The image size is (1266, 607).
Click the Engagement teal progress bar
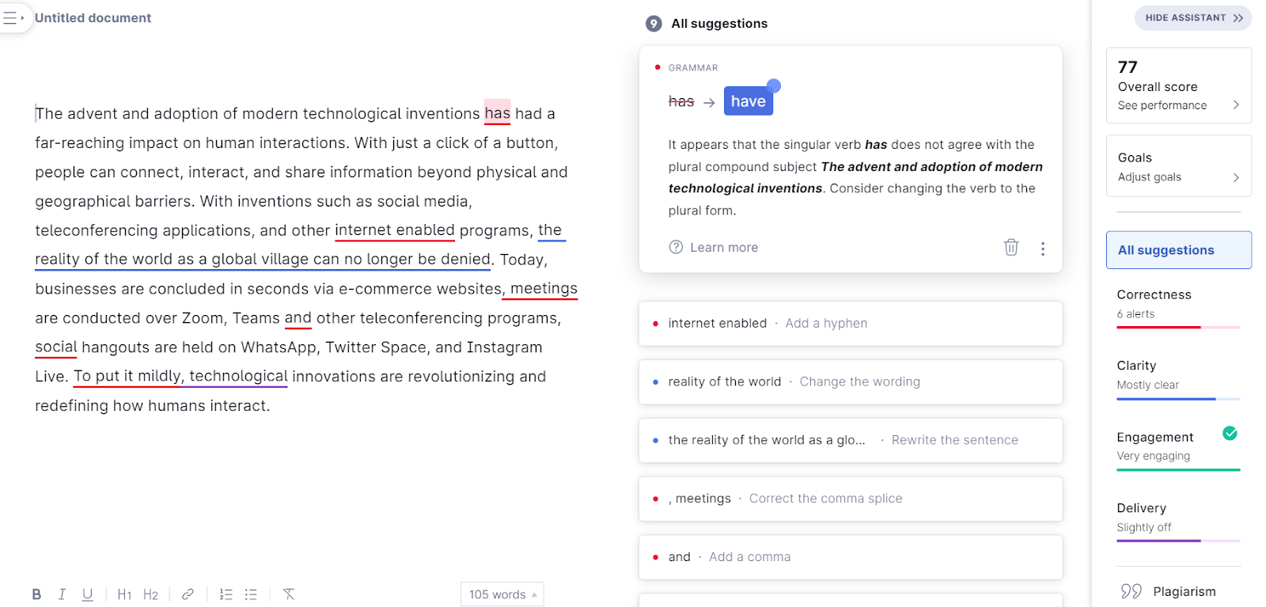click(1178, 469)
